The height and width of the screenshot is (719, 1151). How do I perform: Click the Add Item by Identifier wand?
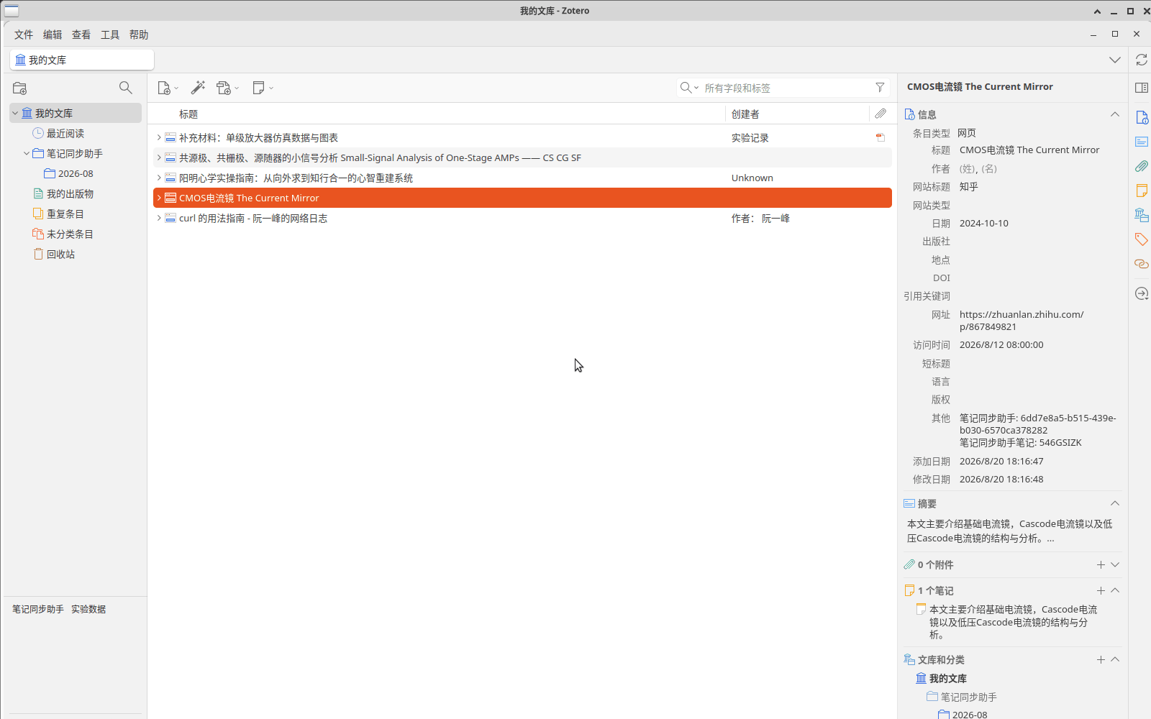point(198,88)
